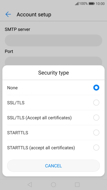Screen dimensions: 107x190
Task: Tap the STARTTLS option label
Action: coord(18,133)
